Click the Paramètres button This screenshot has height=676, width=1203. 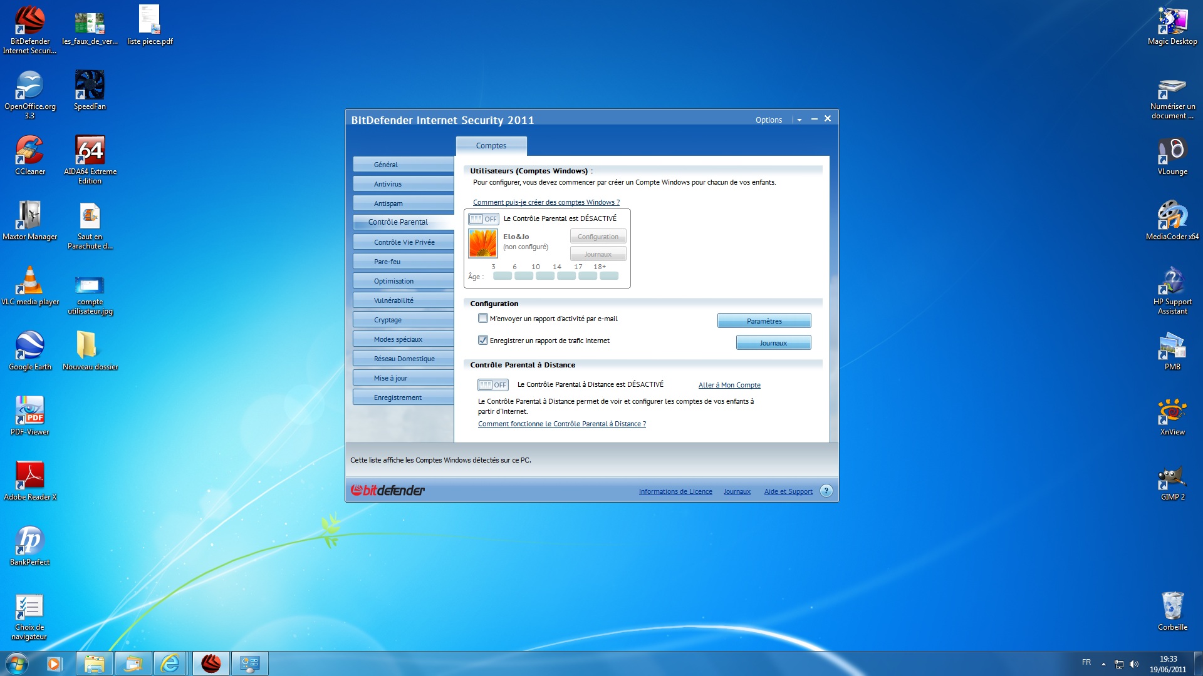[764, 320]
